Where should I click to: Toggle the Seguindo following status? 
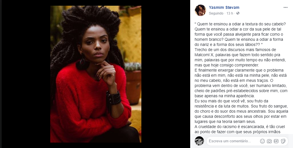(216, 13)
